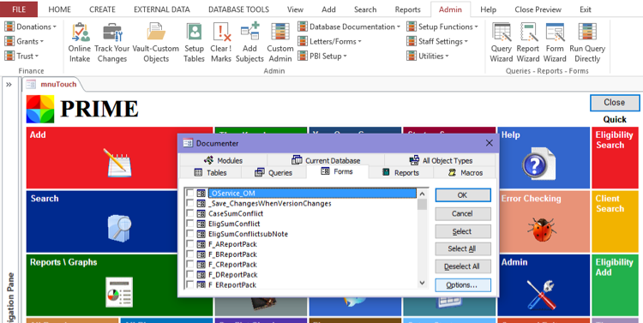Click the PRIME colorful logo
Viewport: 643px width, 323px height.
(40, 109)
